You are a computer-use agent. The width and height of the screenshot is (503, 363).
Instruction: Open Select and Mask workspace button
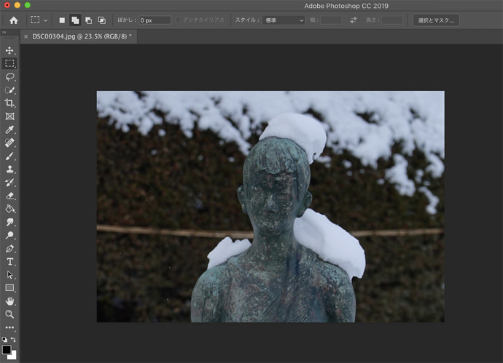[436, 20]
